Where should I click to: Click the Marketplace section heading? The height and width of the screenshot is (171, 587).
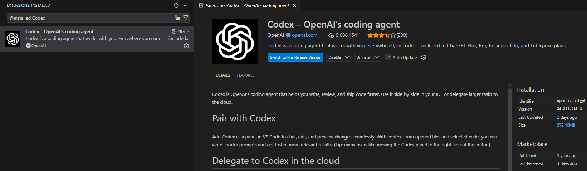tap(532, 144)
